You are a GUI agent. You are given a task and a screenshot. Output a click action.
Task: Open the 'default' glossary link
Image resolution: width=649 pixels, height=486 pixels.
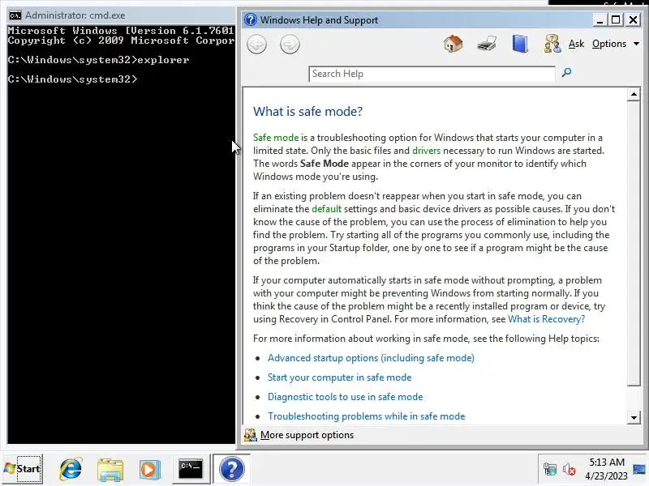327,209
